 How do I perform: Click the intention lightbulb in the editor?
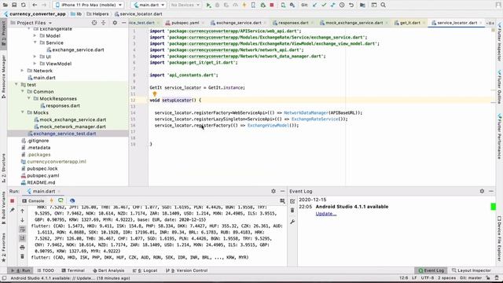pyautogui.click(x=155, y=94)
